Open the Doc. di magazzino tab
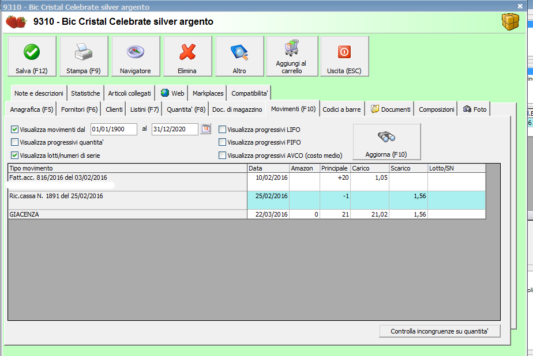 coord(237,109)
